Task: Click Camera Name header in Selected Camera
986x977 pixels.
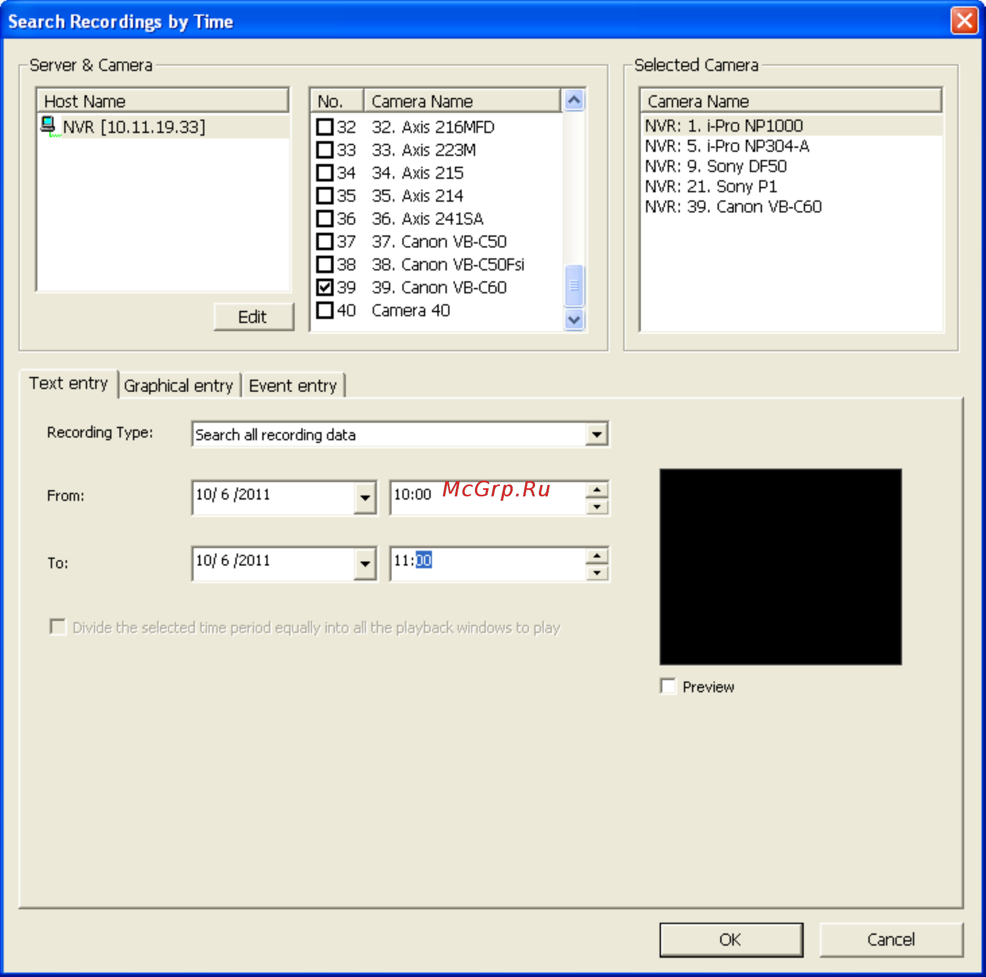Action: tap(791, 101)
